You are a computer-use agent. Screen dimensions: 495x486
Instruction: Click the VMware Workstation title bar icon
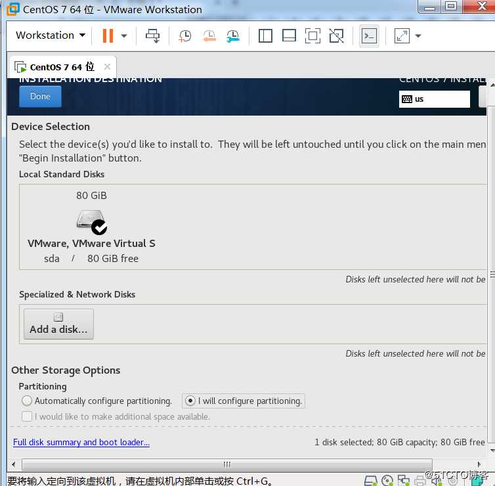13,9
